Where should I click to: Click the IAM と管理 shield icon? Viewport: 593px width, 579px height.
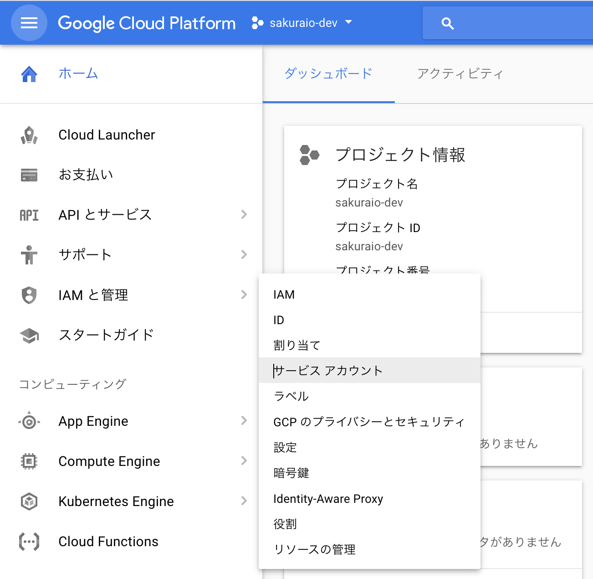(x=29, y=295)
